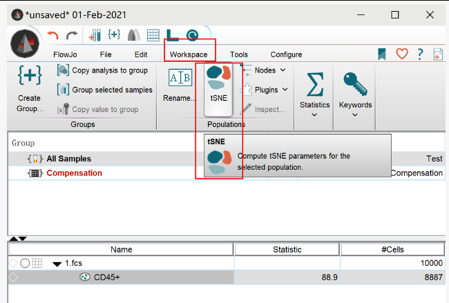
Task: Open the Plugins dropdown menu
Action: (x=266, y=90)
